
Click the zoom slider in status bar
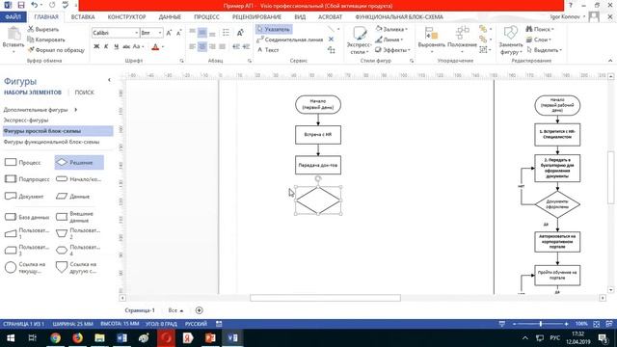pyautogui.click(x=540, y=324)
